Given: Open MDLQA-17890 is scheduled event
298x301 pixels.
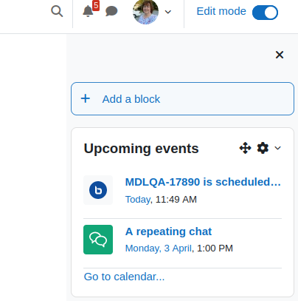Looking at the screenshot, I should tap(203, 182).
